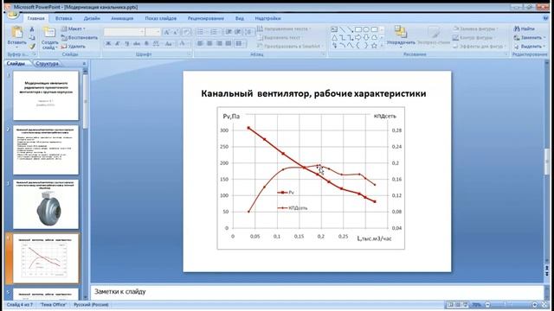The height and width of the screenshot is (311, 554).
Task: Open character spacing AV dropdown
Action: coord(157,43)
